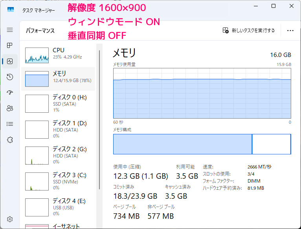Open the App history page icon
Viewport: 301px width, 229px height.
10,77
